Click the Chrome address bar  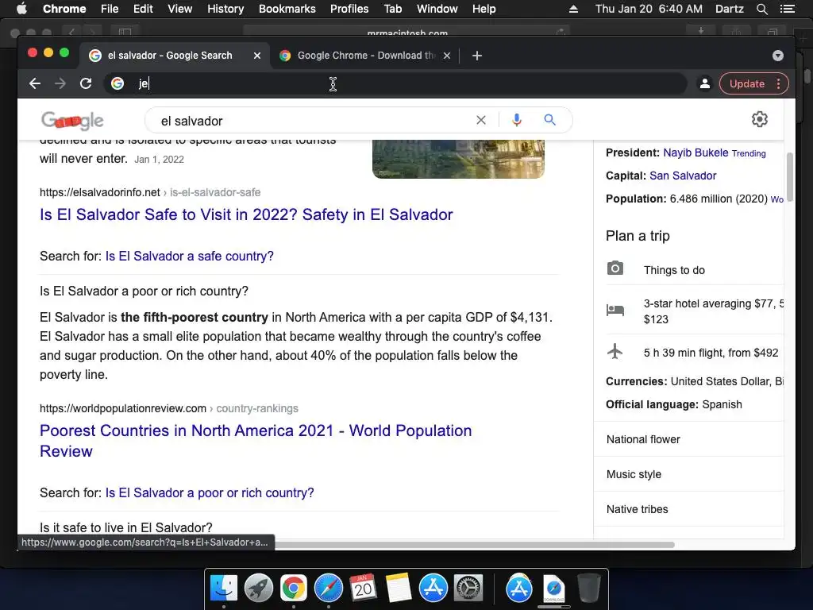[x=395, y=83]
